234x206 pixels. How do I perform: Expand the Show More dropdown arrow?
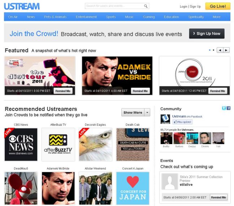147,112
